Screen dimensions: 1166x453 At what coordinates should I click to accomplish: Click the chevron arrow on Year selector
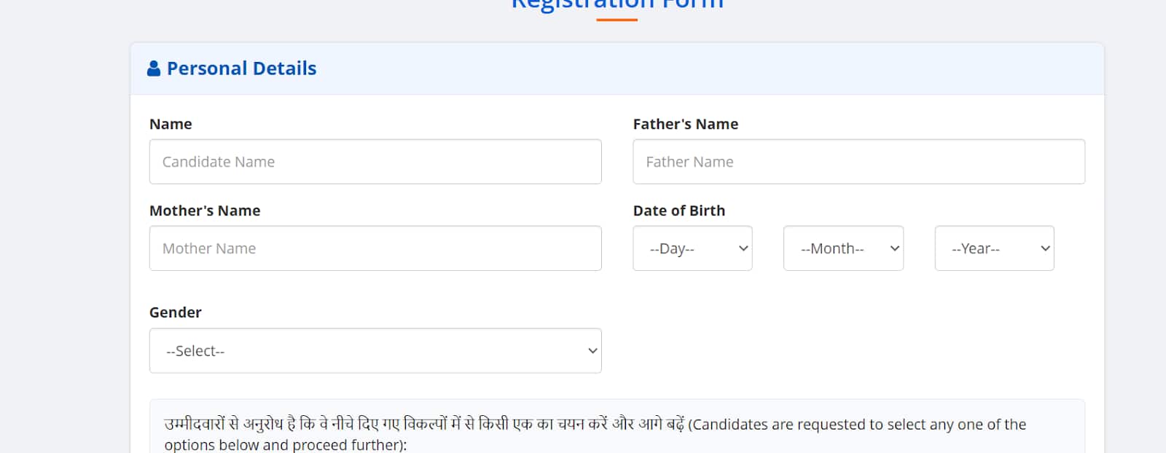(1045, 248)
